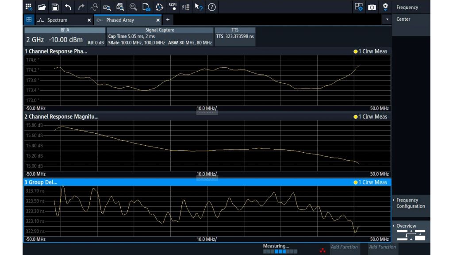The width and height of the screenshot is (453, 255).
Task: Add a new channel with plus button
Action: (x=168, y=19)
